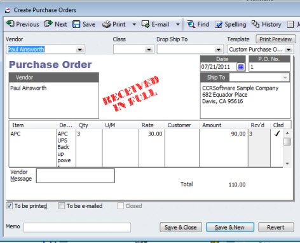
Task: Open Find with magnifier icon
Action: [x=191, y=24]
